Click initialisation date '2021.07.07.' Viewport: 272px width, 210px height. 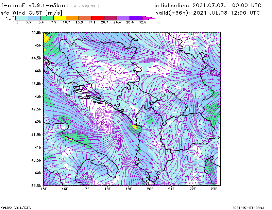[x=209, y=5]
